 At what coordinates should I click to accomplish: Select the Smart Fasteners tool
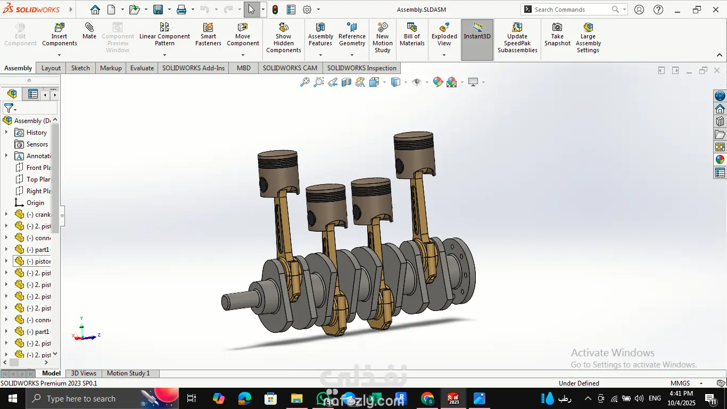(x=208, y=28)
